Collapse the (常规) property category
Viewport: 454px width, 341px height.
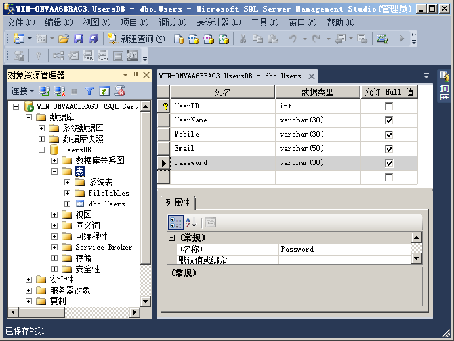[x=171, y=238]
